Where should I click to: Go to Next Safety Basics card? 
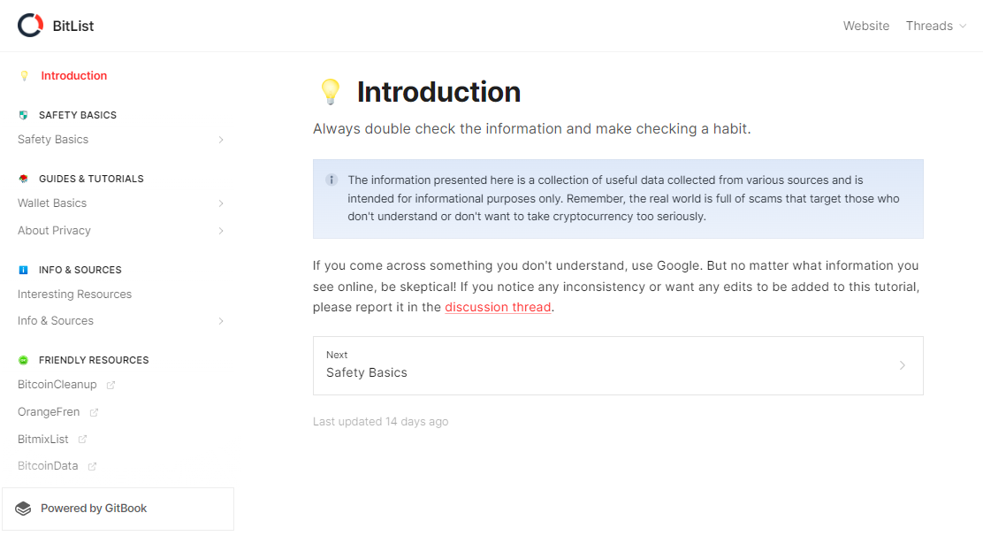click(x=618, y=365)
